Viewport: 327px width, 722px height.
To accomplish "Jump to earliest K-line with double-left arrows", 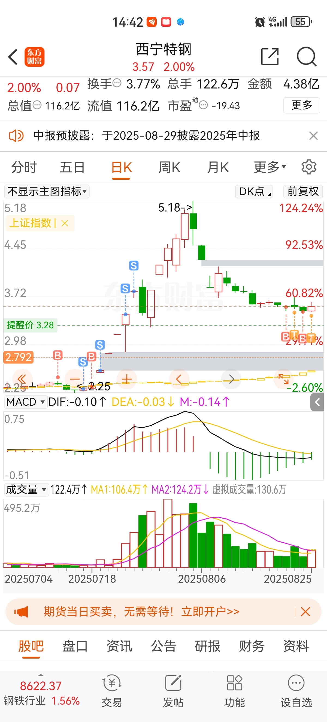I will (x=22, y=379).
